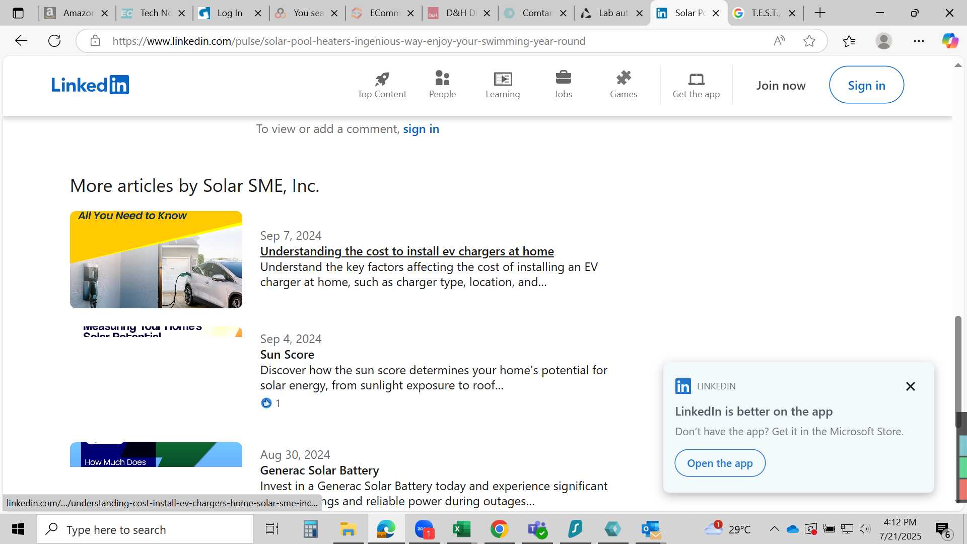Switch to the Log In tab
This screenshot has height=544, width=967.
pyautogui.click(x=230, y=13)
